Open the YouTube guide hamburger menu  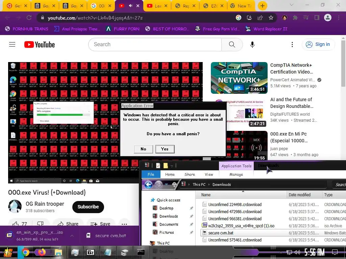12,45
